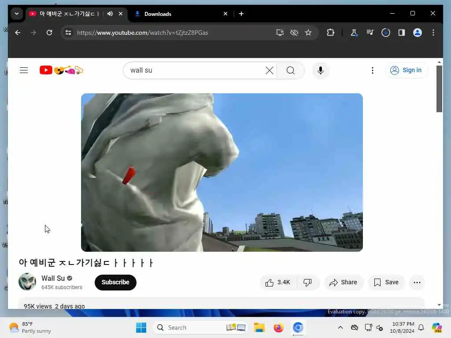The height and width of the screenshot is (338, 451).
Task: Open the browser profile avatar
Action: tap(418, 33)
